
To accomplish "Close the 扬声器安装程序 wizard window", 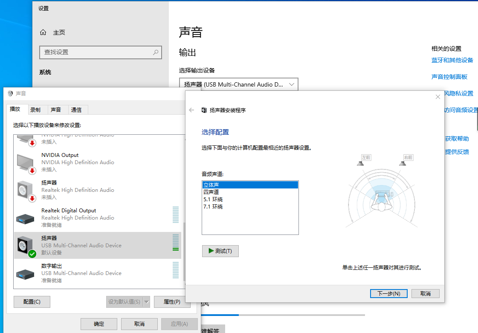I will click(x=438, y=97).
